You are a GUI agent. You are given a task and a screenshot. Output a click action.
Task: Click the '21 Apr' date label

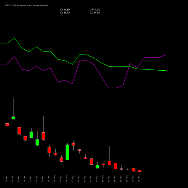(x=6, y=179)
